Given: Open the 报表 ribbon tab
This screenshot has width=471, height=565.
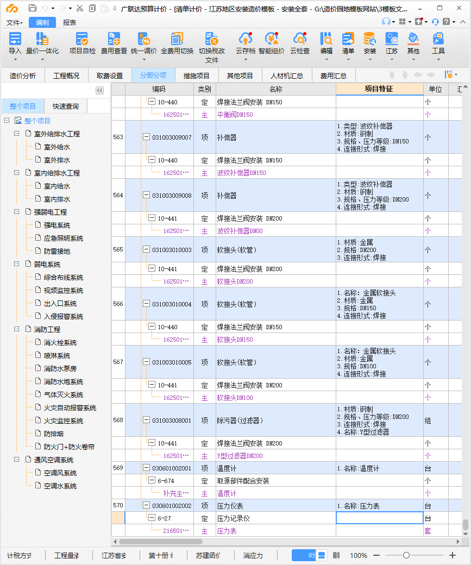Looking at the screenshot, I should click(70, 22).
